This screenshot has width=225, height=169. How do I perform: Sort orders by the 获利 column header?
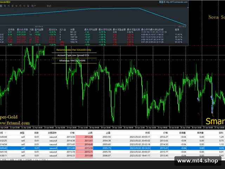(221, 133)
